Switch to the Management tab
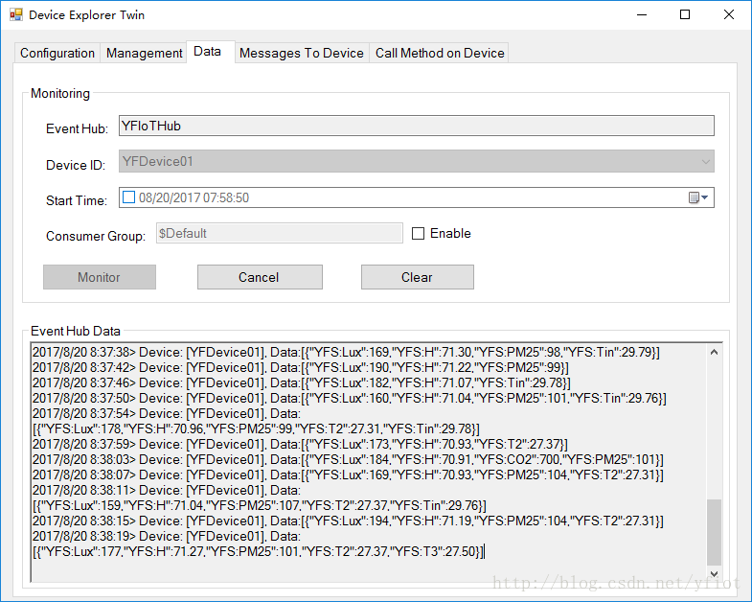The height and width of the screenshot is (602, 752). (x=144, y=53)
